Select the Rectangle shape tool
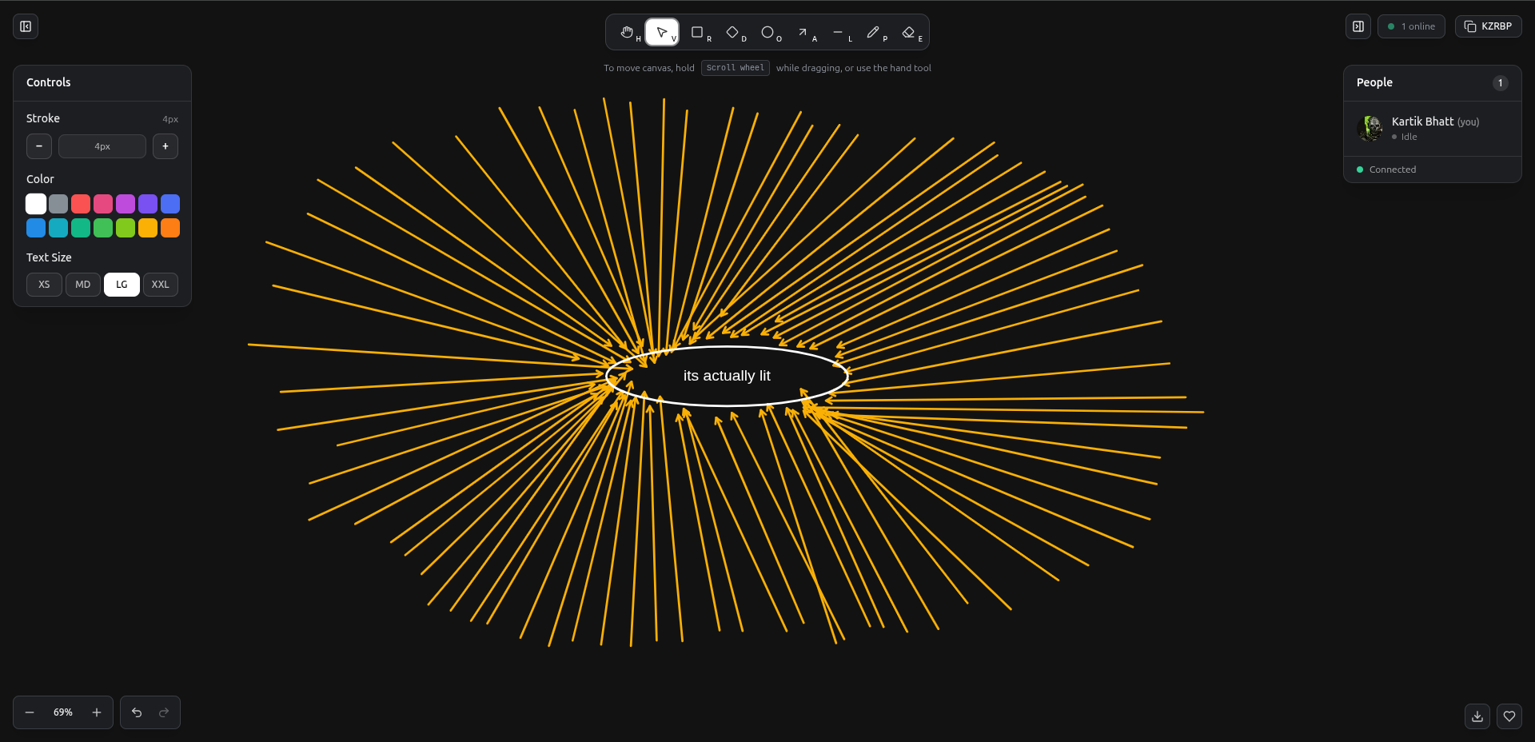The width and height of the screenshot is (1535, 742). click(697, 33)
